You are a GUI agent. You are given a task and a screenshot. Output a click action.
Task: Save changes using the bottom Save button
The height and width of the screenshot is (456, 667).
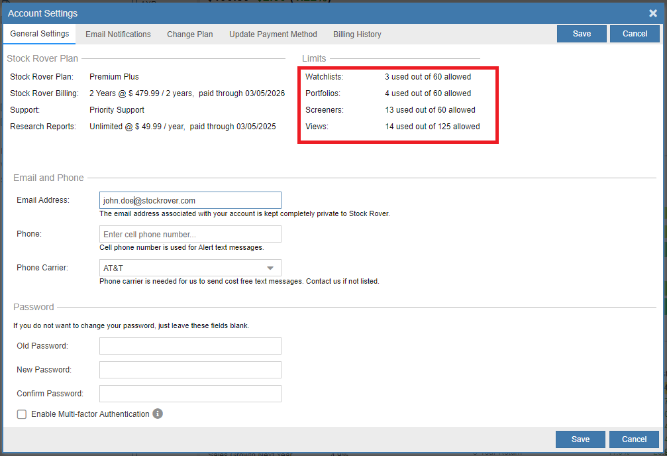point(580,439)
